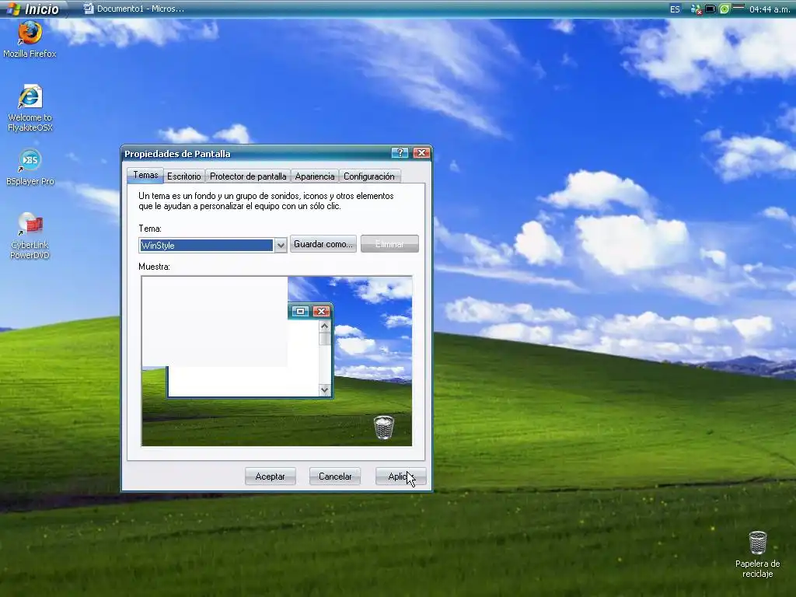Click Aceptar in Propiedades de Pantalla
This screenshot has height=597, width=796.
[x=270, y=477]
